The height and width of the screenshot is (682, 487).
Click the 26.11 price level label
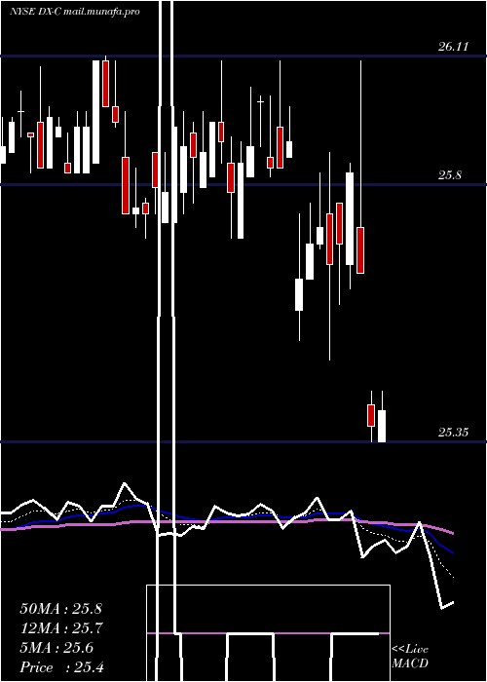tap(453, 47)
